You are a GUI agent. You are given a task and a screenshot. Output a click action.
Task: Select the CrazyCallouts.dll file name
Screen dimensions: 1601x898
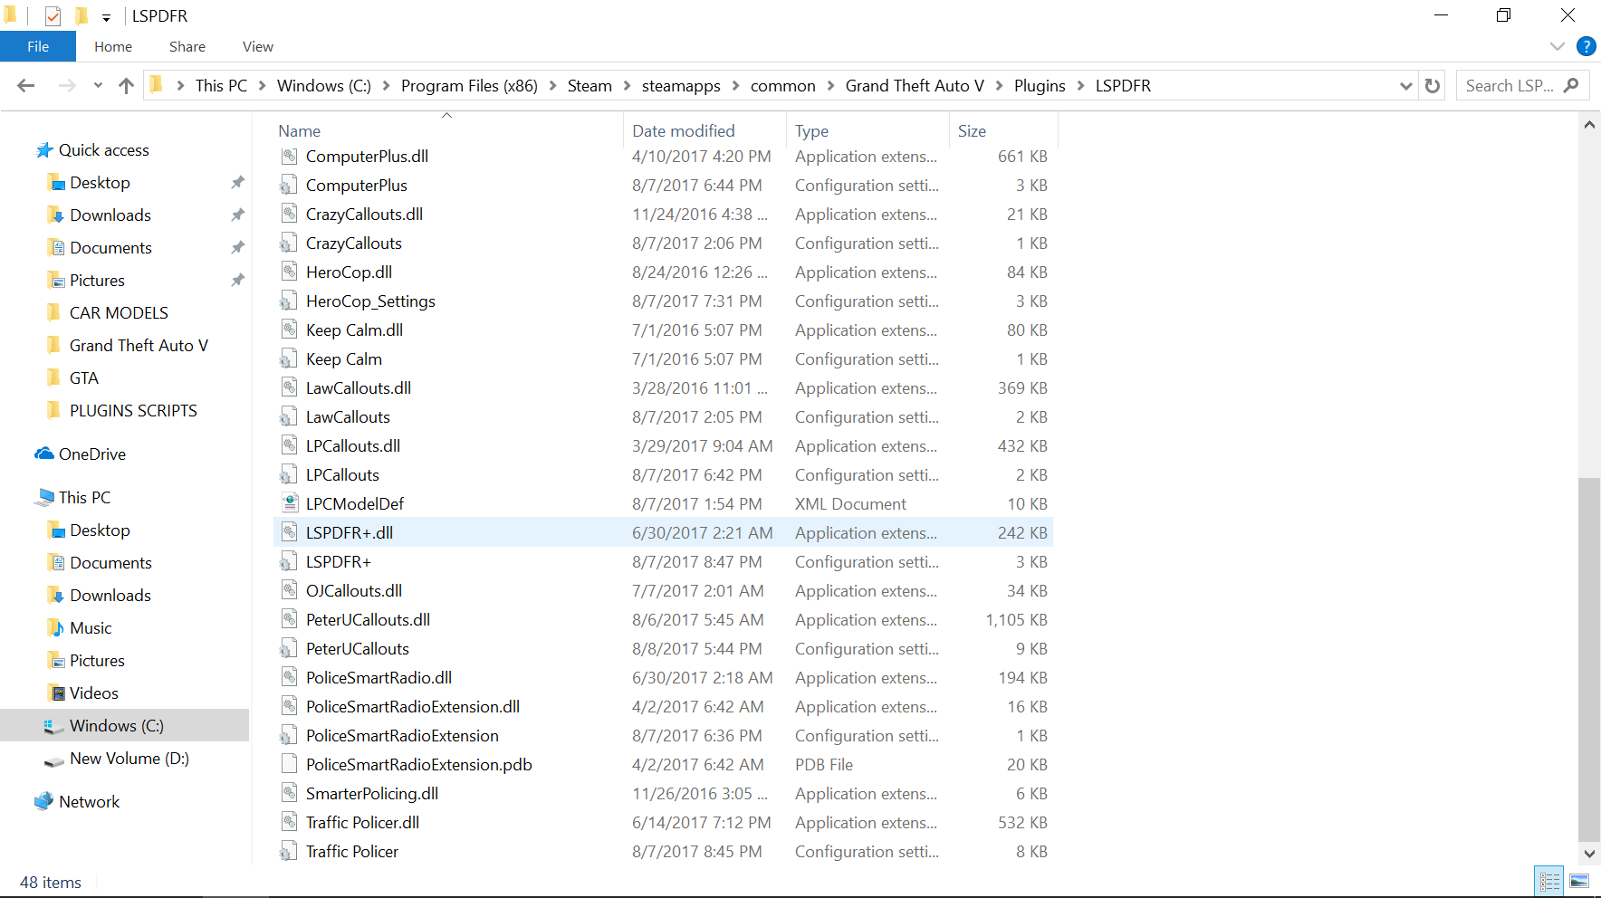coord(364,215)
